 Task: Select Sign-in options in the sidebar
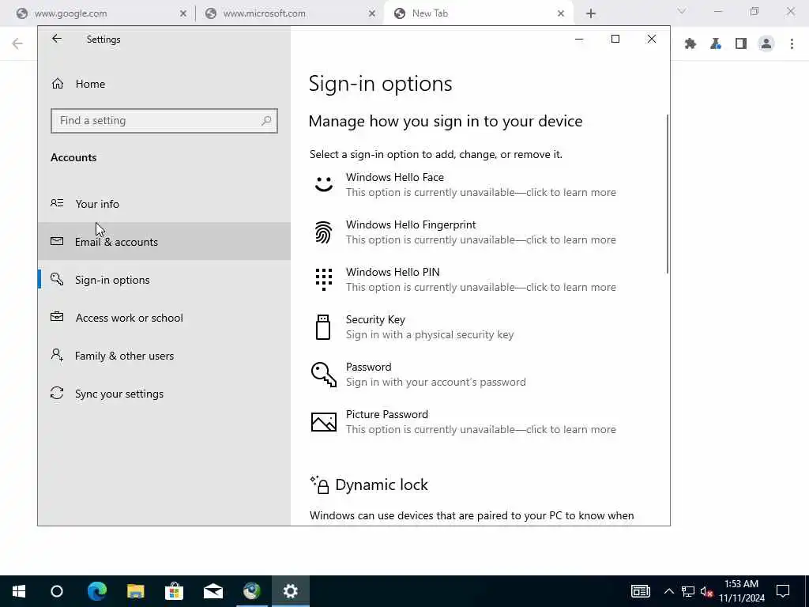[x=164, y=280]
